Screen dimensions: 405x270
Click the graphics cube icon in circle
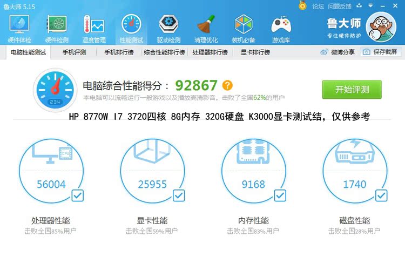coord(152,151)
